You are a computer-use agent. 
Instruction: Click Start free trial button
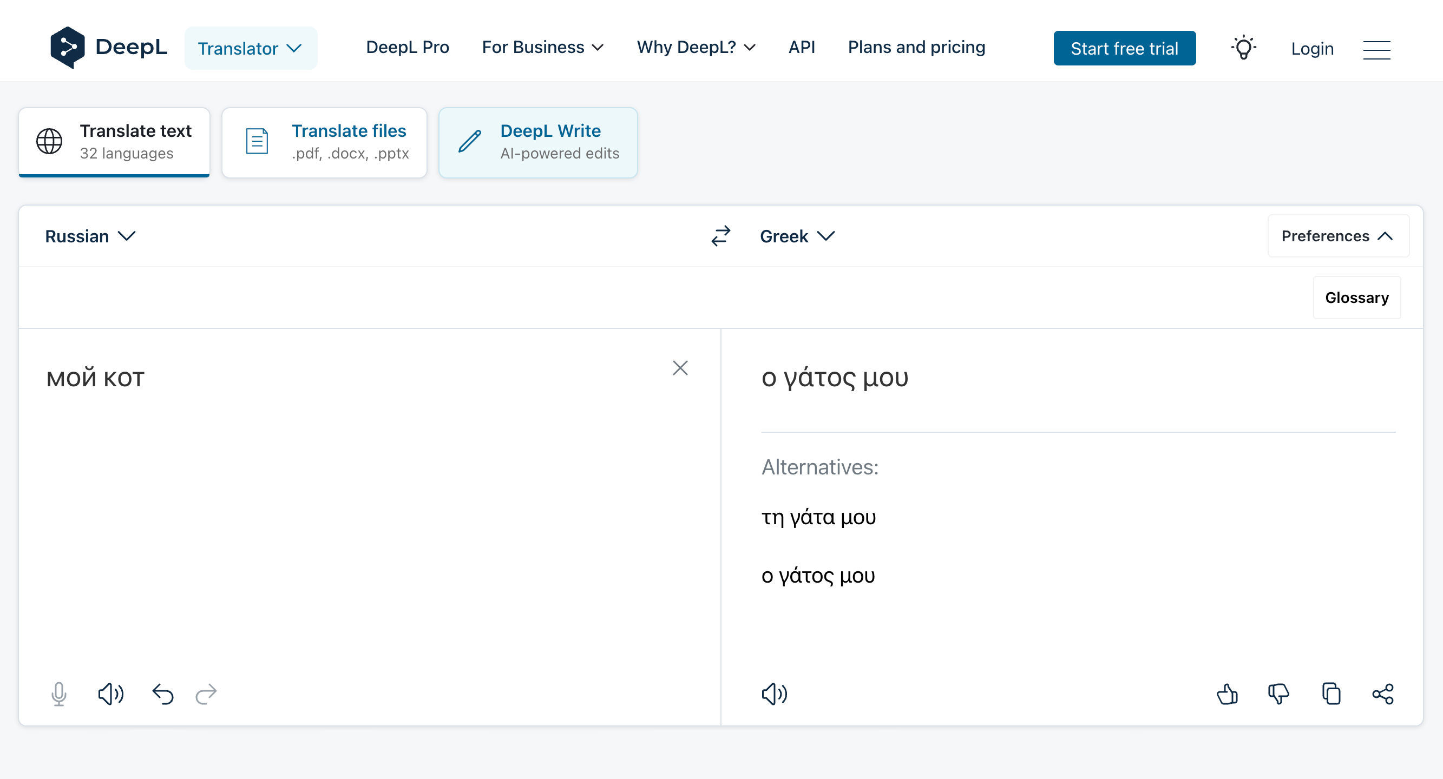pyautogui.click(x=1124, y=48)
